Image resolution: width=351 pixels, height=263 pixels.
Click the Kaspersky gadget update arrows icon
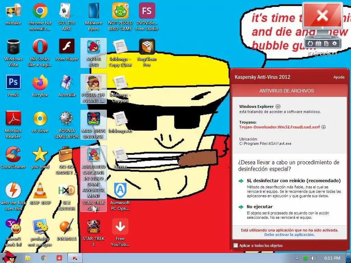(310, 43)
